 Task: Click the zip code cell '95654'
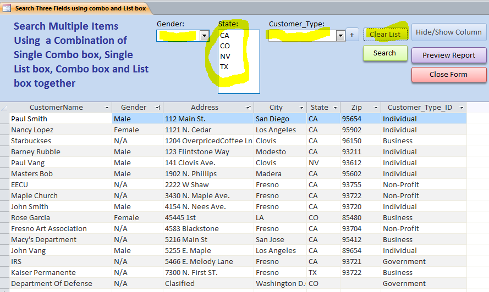point(360,119)
